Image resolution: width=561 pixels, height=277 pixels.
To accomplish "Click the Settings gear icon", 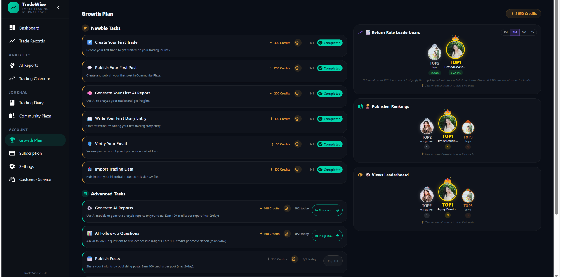I will point(12,166).
